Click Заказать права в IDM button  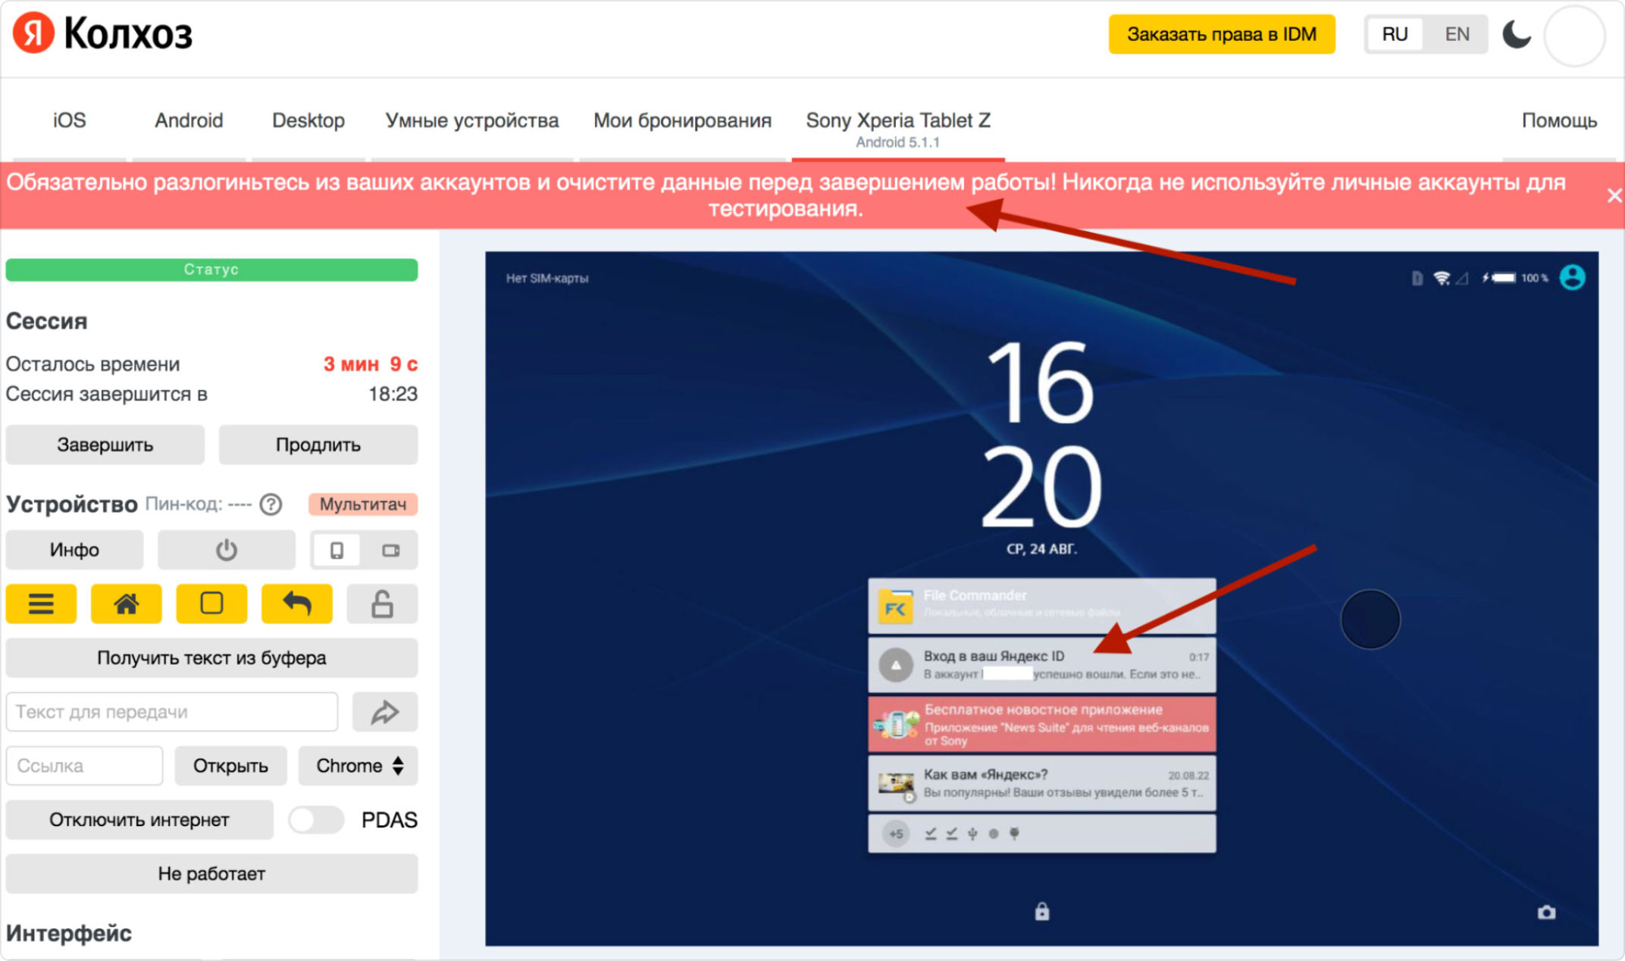click(x=1222, y=34)
